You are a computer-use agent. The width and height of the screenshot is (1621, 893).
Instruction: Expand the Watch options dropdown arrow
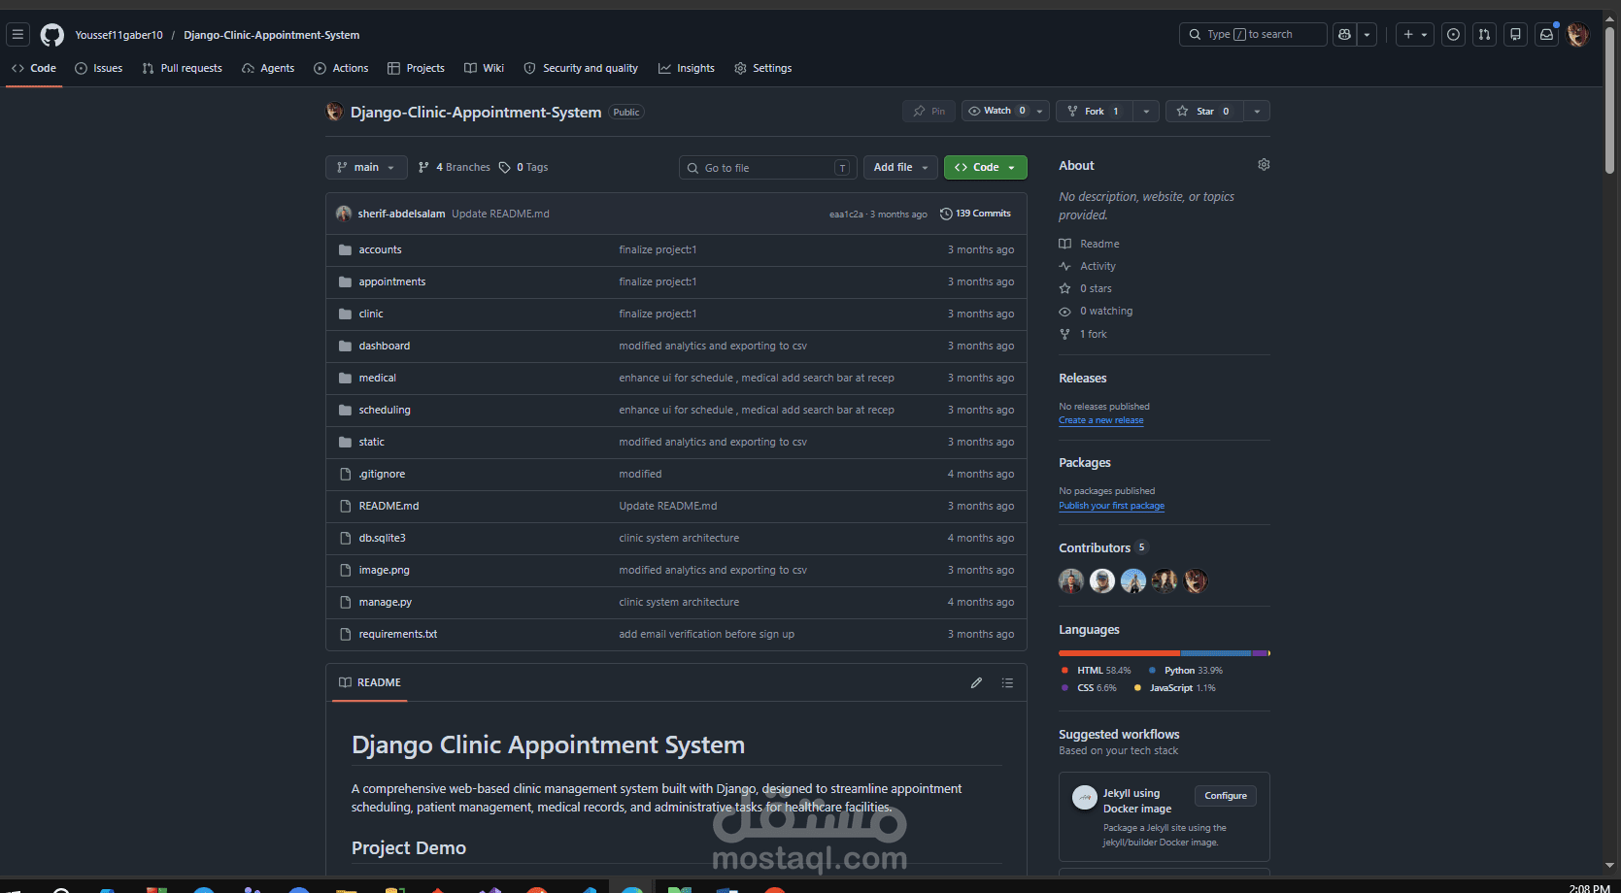click(1039, 112)
